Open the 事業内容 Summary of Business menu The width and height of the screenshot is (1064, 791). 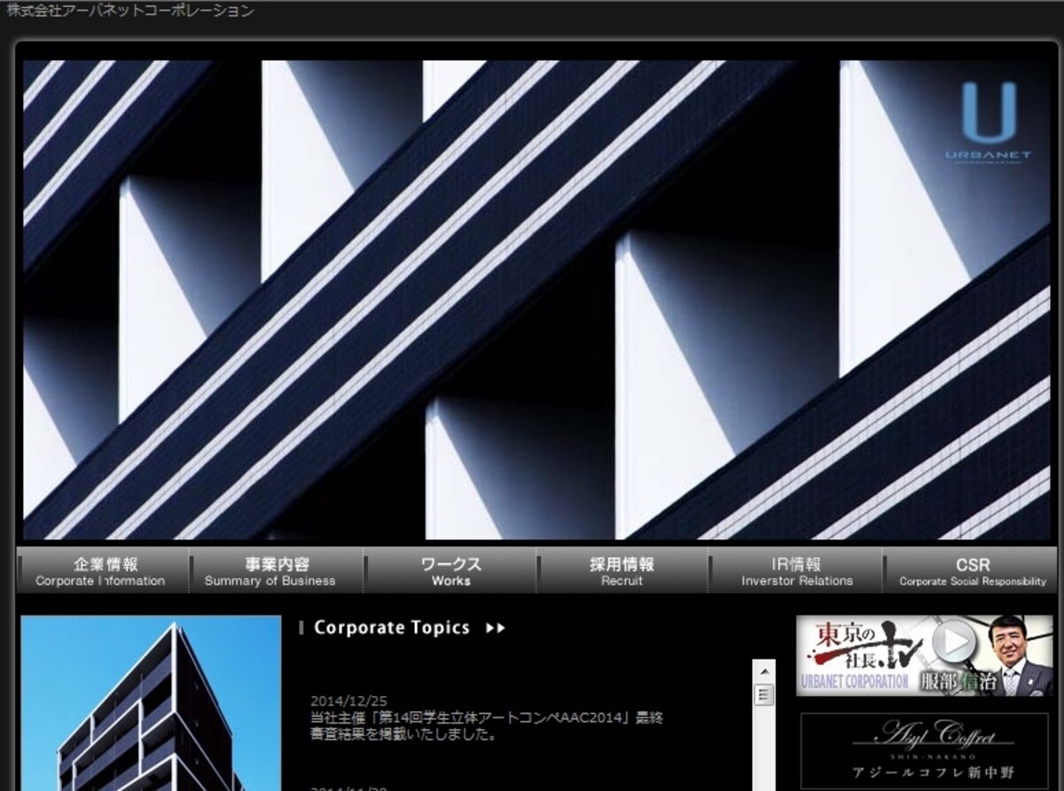(276, 571)
